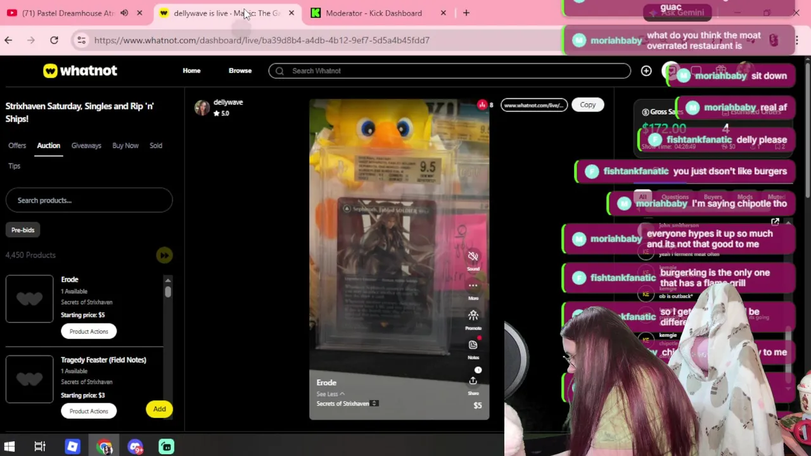Pop out the chat panel icon

click(775, 222)
